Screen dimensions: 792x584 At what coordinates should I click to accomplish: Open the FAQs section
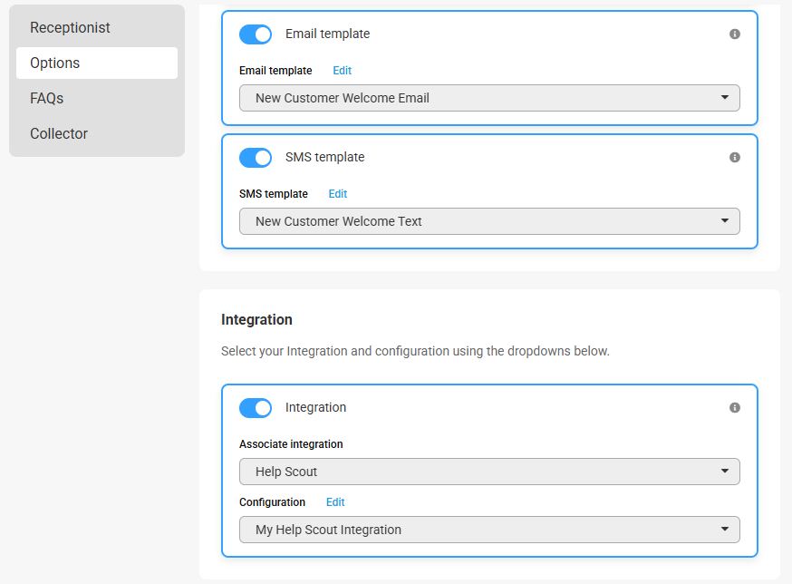tap(46, 98)
